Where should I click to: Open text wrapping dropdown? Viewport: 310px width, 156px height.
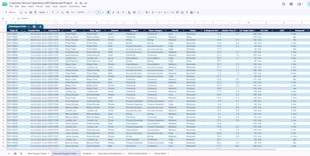[x=160, y=12]
